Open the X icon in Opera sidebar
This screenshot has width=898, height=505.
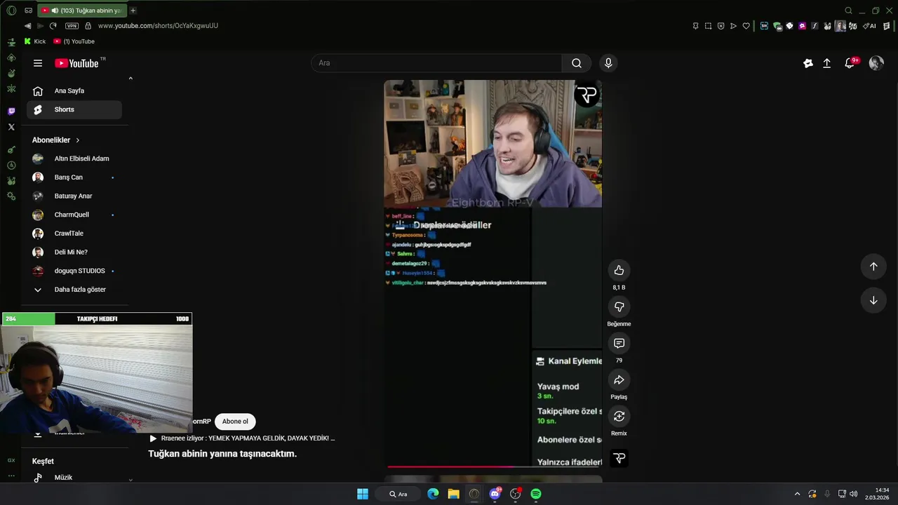coord(11,127)
